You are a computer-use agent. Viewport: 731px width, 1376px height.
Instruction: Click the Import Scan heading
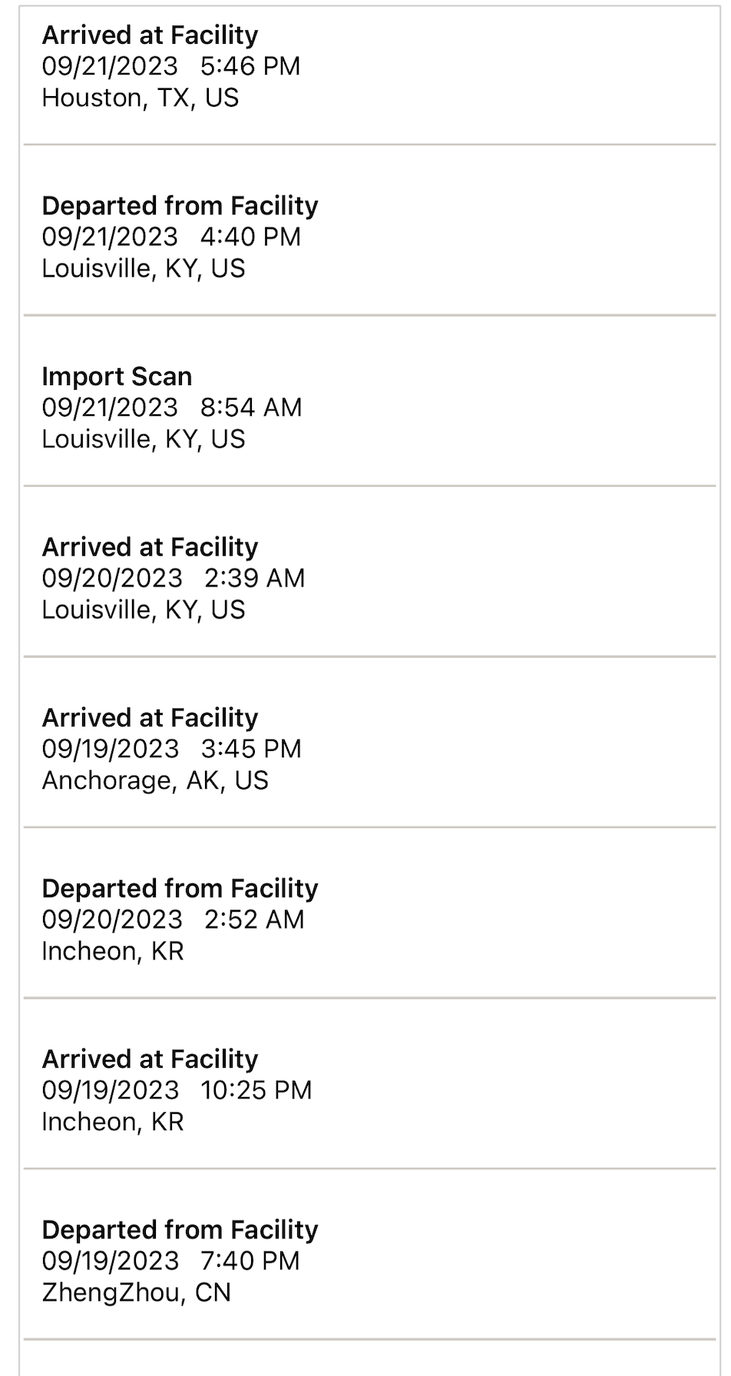(117, 377)
